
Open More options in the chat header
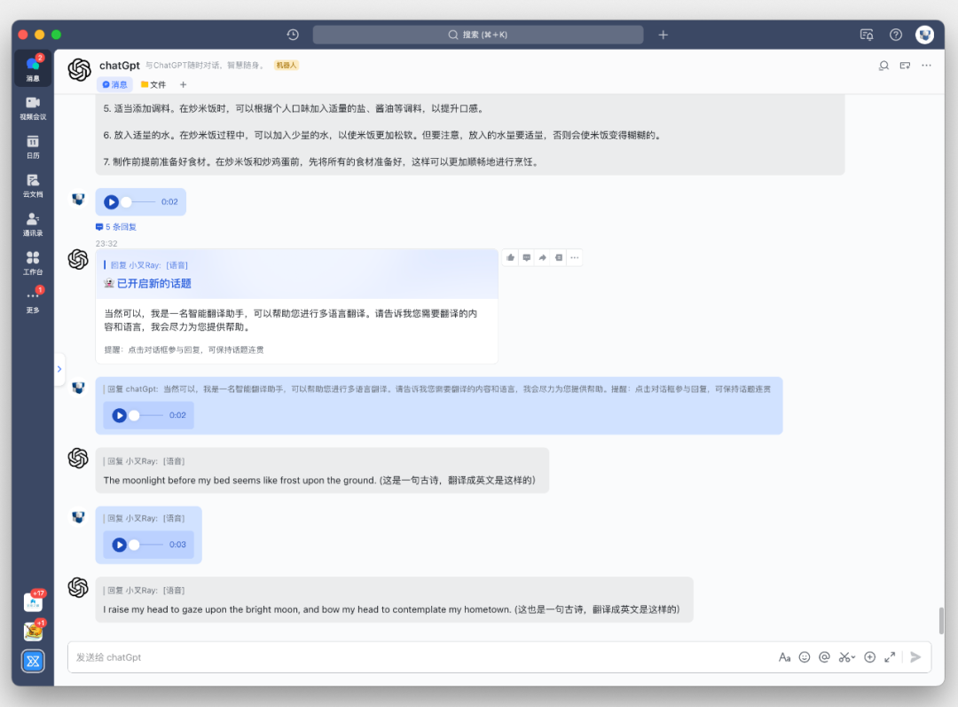tap(926, 66)
